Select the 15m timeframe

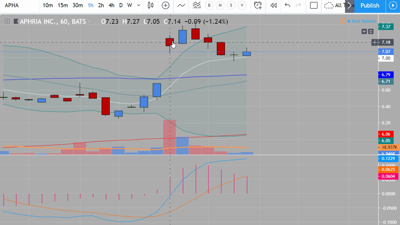tap(62, 5)
